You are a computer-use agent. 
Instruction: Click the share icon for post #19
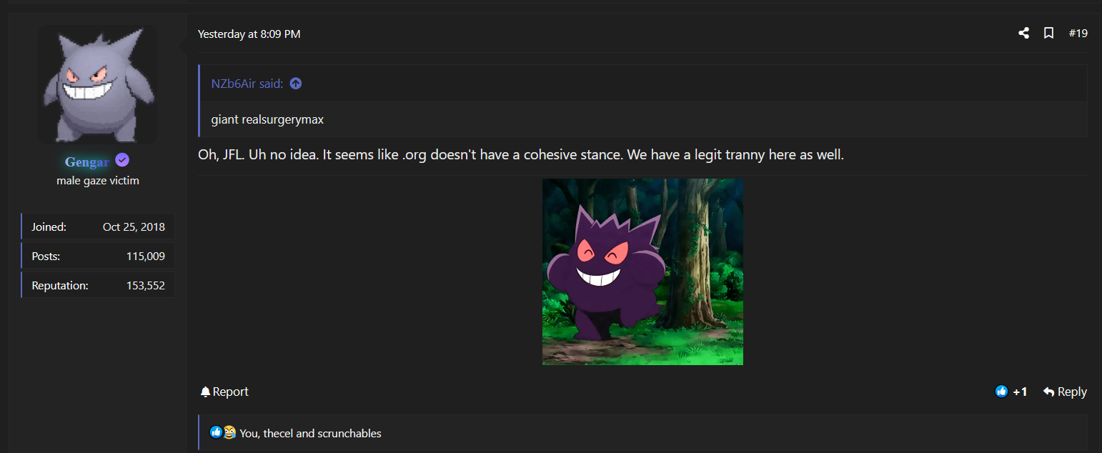1023,33
